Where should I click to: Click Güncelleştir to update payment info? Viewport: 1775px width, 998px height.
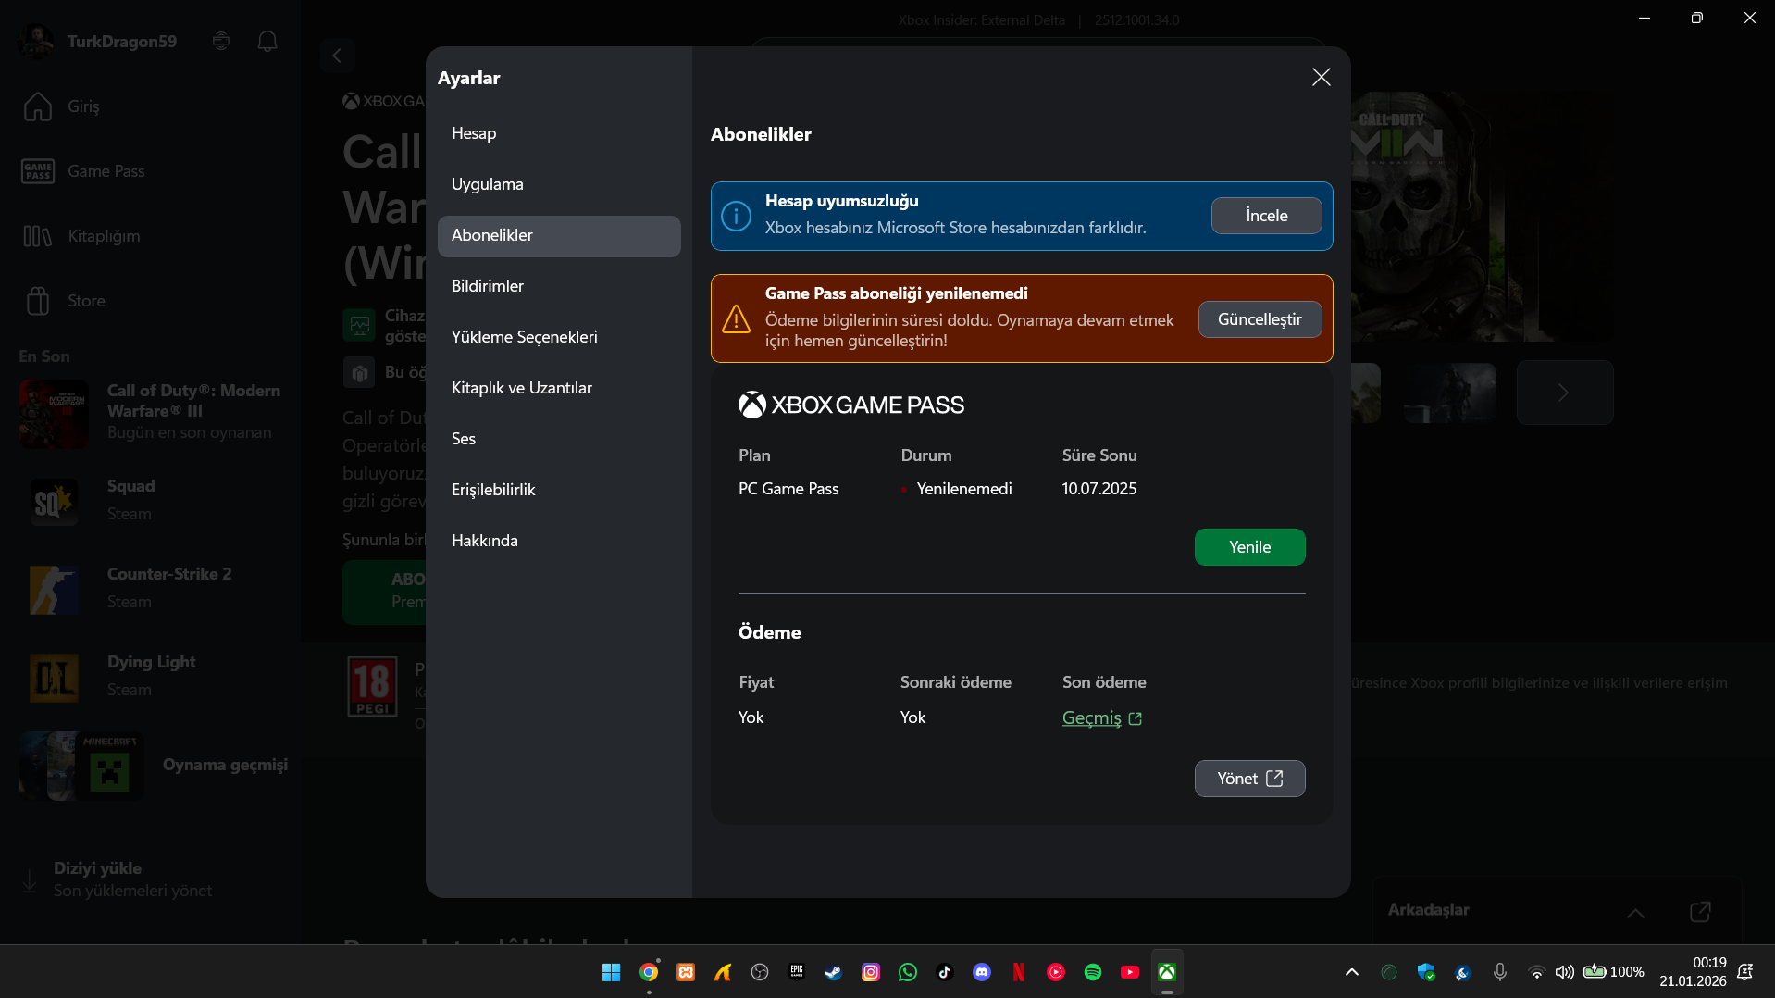pyautogui.click(x=1260, y=319)
